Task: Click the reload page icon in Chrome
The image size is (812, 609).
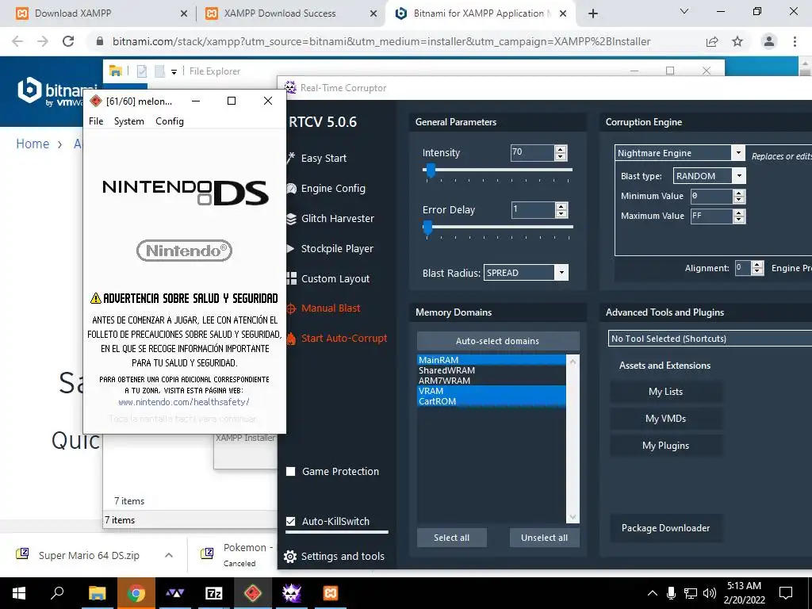Action: point(68,41)
